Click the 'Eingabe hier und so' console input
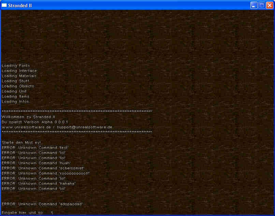Screen dimensions: 275x216 click(x=27, y=213)
